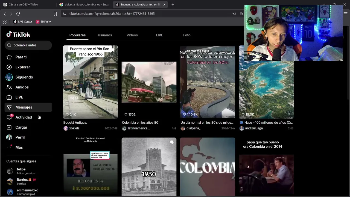Open xokiels user profile

pos(71,128)
